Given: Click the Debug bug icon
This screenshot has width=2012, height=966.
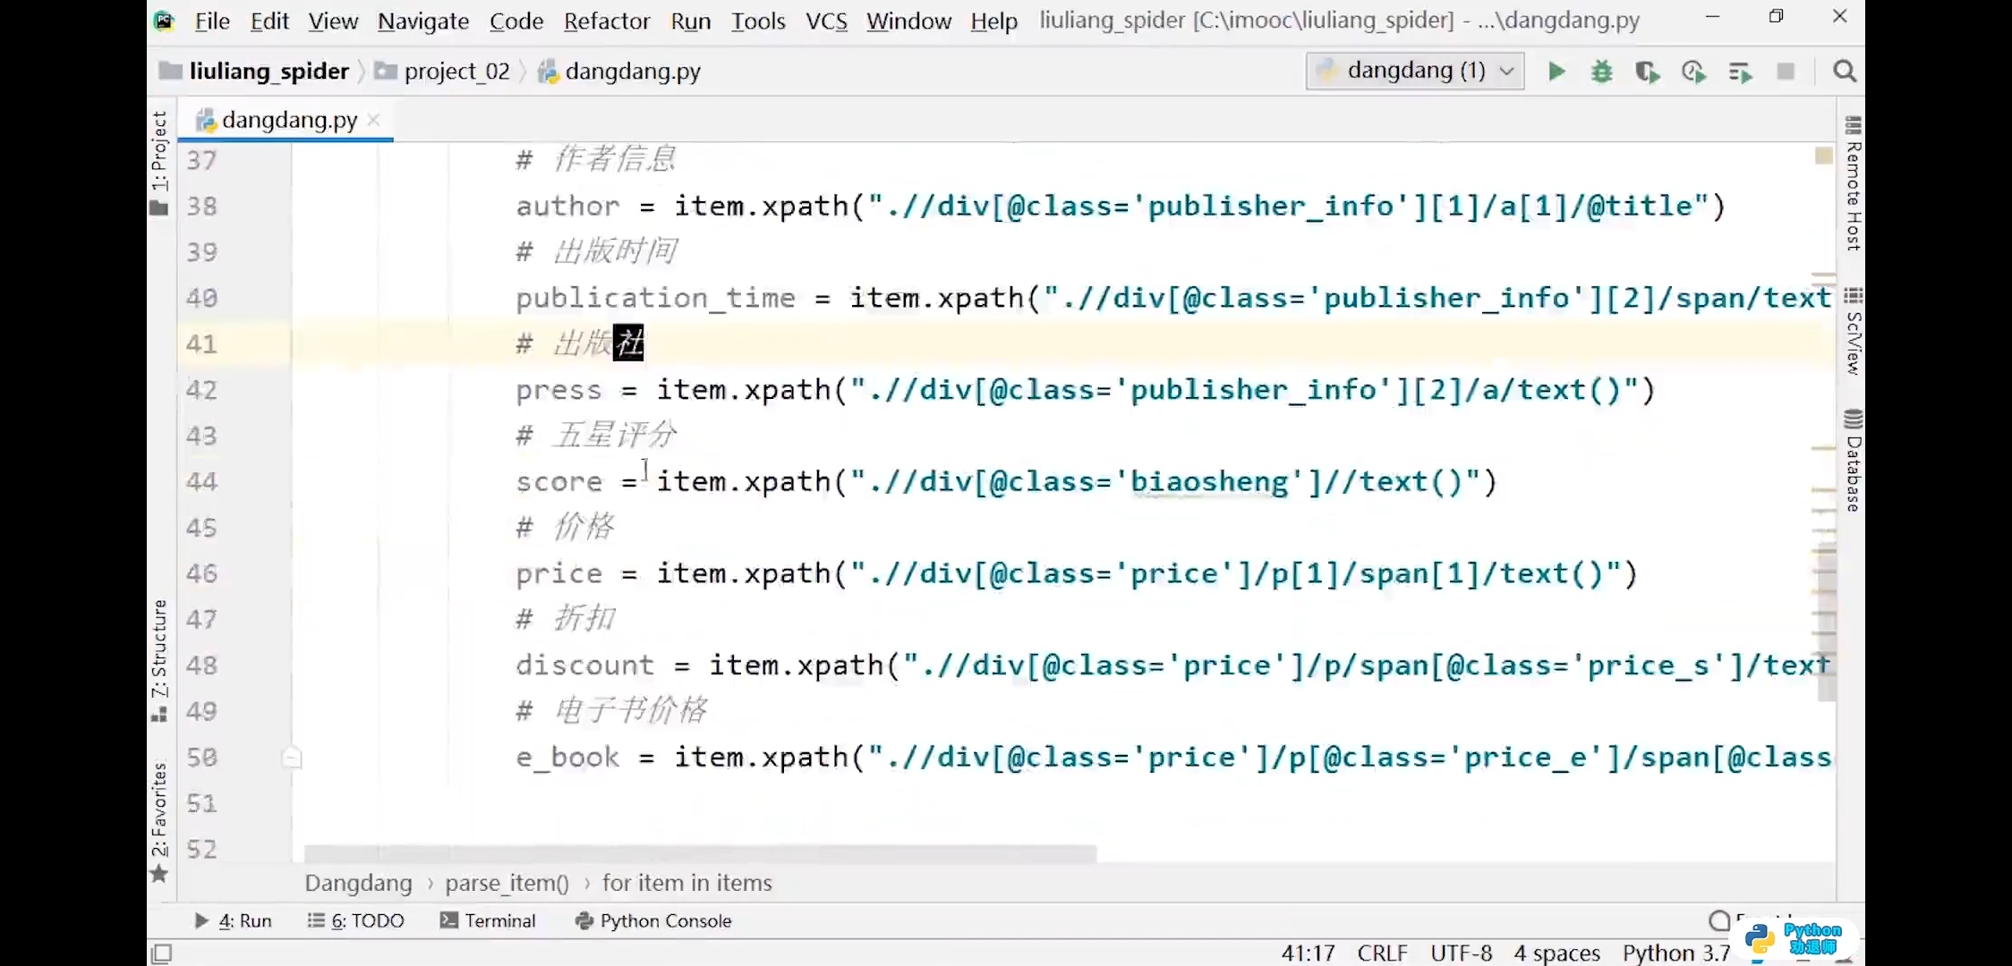Looking at the screenshot, I should click(1602, 72).
